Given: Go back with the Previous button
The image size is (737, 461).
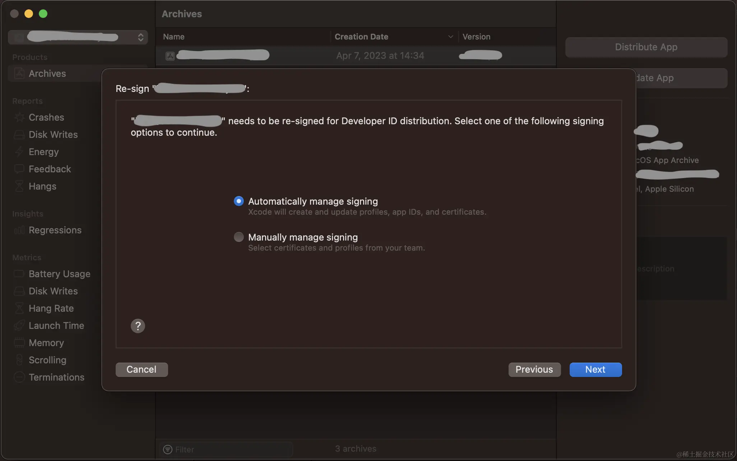Looking at the screenshot, I should [x=534, y=369].
